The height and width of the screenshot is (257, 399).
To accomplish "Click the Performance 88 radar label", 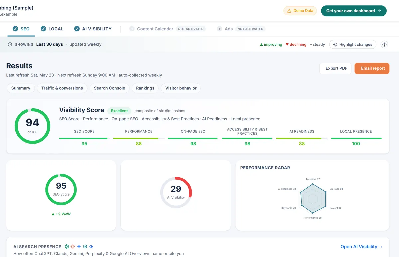I will pos(313,218).
